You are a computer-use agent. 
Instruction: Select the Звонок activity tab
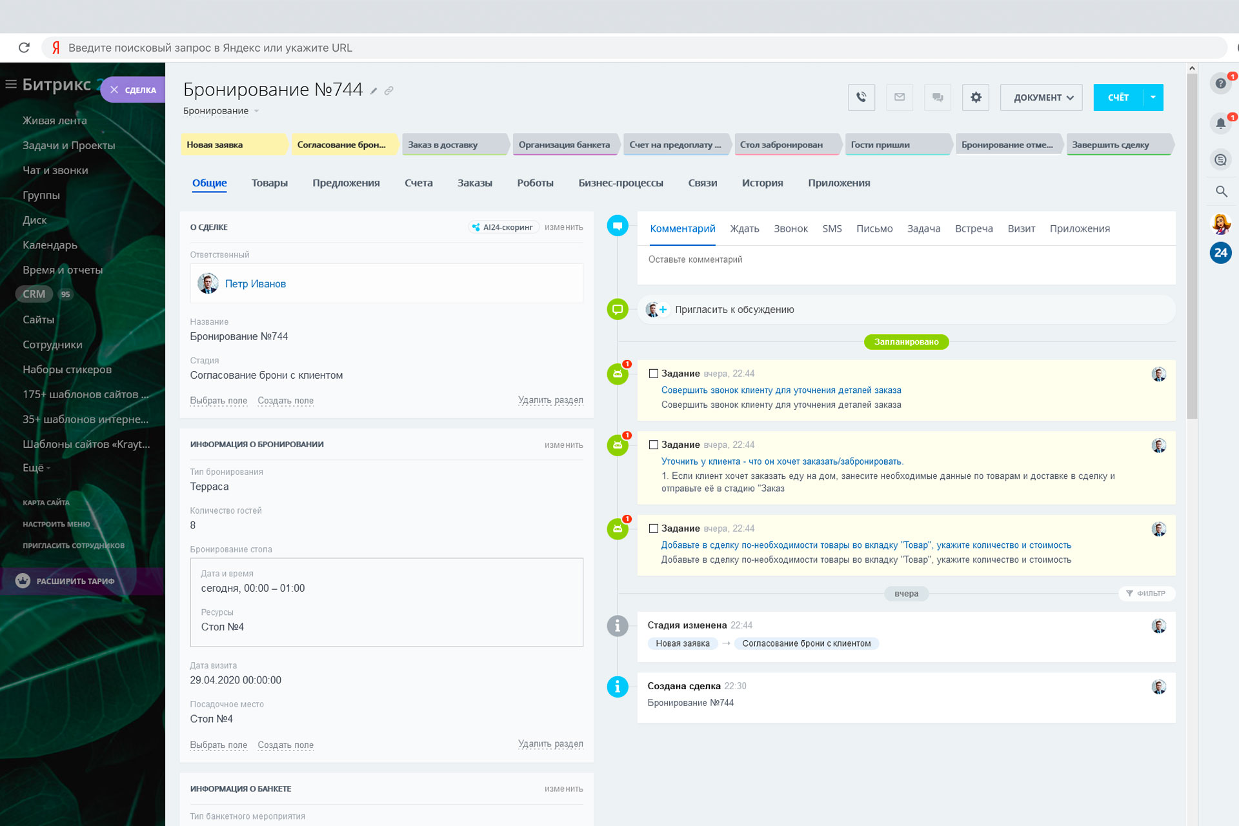[x=790, y=228]
